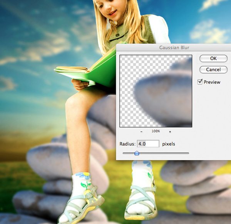This screenshot has width=231, height=224.
Task: Click the Preview label text
Action: (x=212, y=82)
